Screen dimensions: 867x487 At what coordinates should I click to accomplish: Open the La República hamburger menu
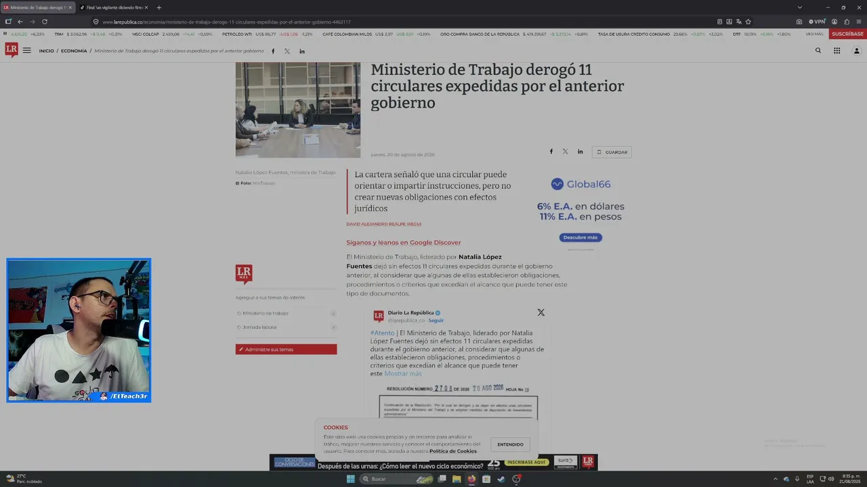click(x=27, y=51)
